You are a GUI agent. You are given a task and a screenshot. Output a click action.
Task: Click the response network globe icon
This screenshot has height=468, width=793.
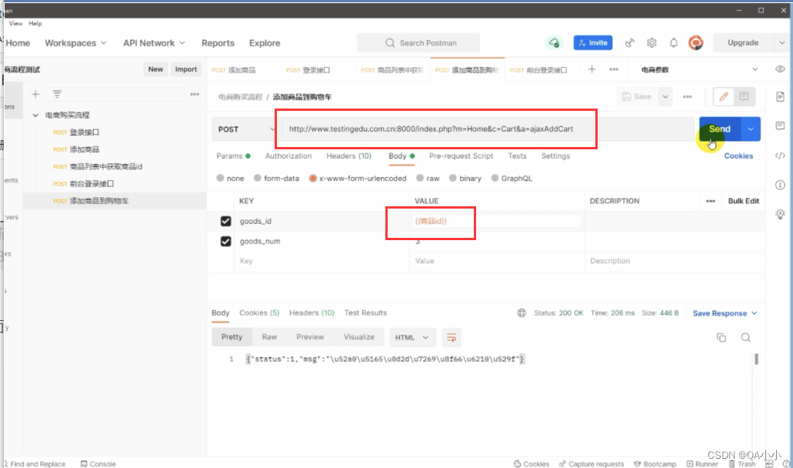521,313
